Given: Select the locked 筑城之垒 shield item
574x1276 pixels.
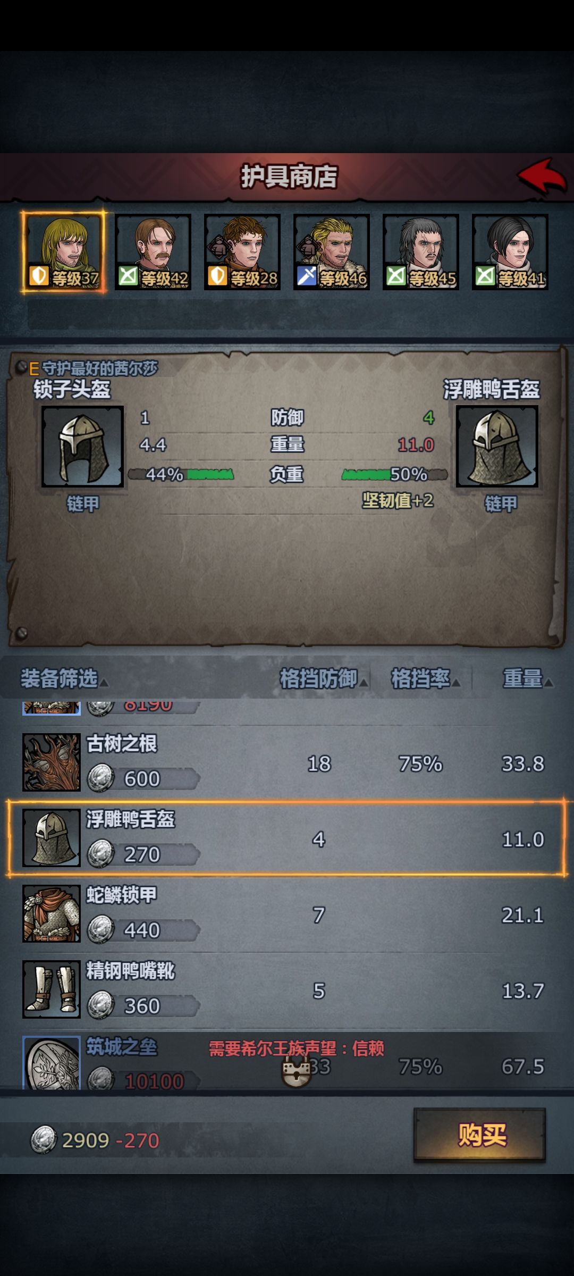Looking at the screenshot, I should [287, 1061].
